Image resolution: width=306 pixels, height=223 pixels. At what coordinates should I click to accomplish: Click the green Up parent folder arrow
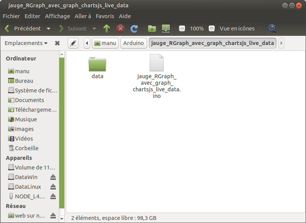[x=107, y=29]
